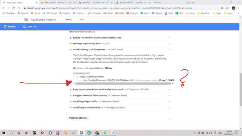Open Windows taskbar search
The image size is (242, 136).
click(11, 133)
